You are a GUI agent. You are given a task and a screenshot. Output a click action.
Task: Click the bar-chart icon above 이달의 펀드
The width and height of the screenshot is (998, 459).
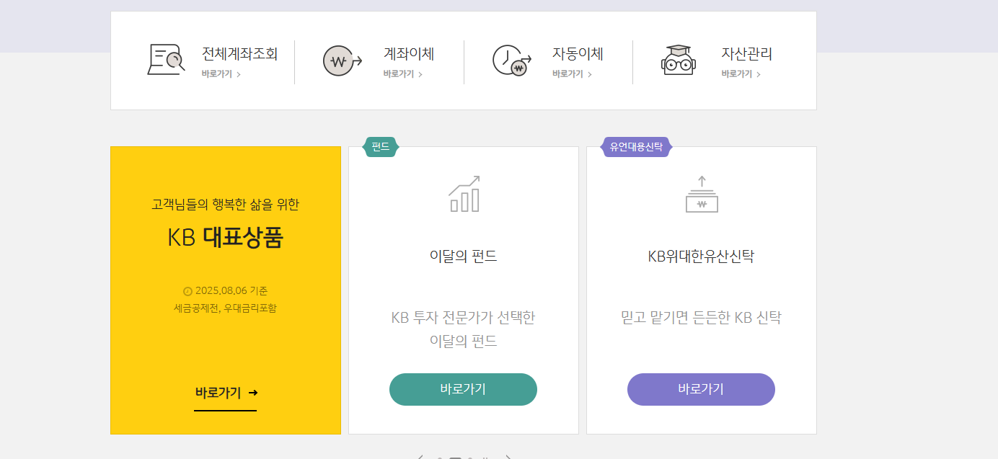[x=464, y=194]
